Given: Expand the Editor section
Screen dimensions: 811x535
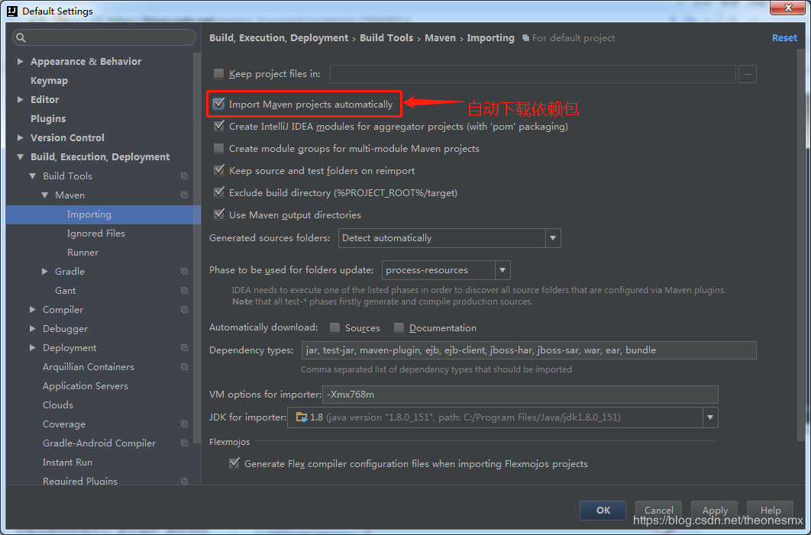Looking at the screenshot, I should point(20,100).
